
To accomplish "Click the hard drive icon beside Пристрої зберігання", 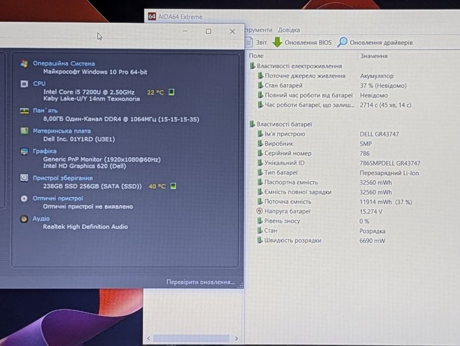I will pyautogui.click(x=24, y=178).
